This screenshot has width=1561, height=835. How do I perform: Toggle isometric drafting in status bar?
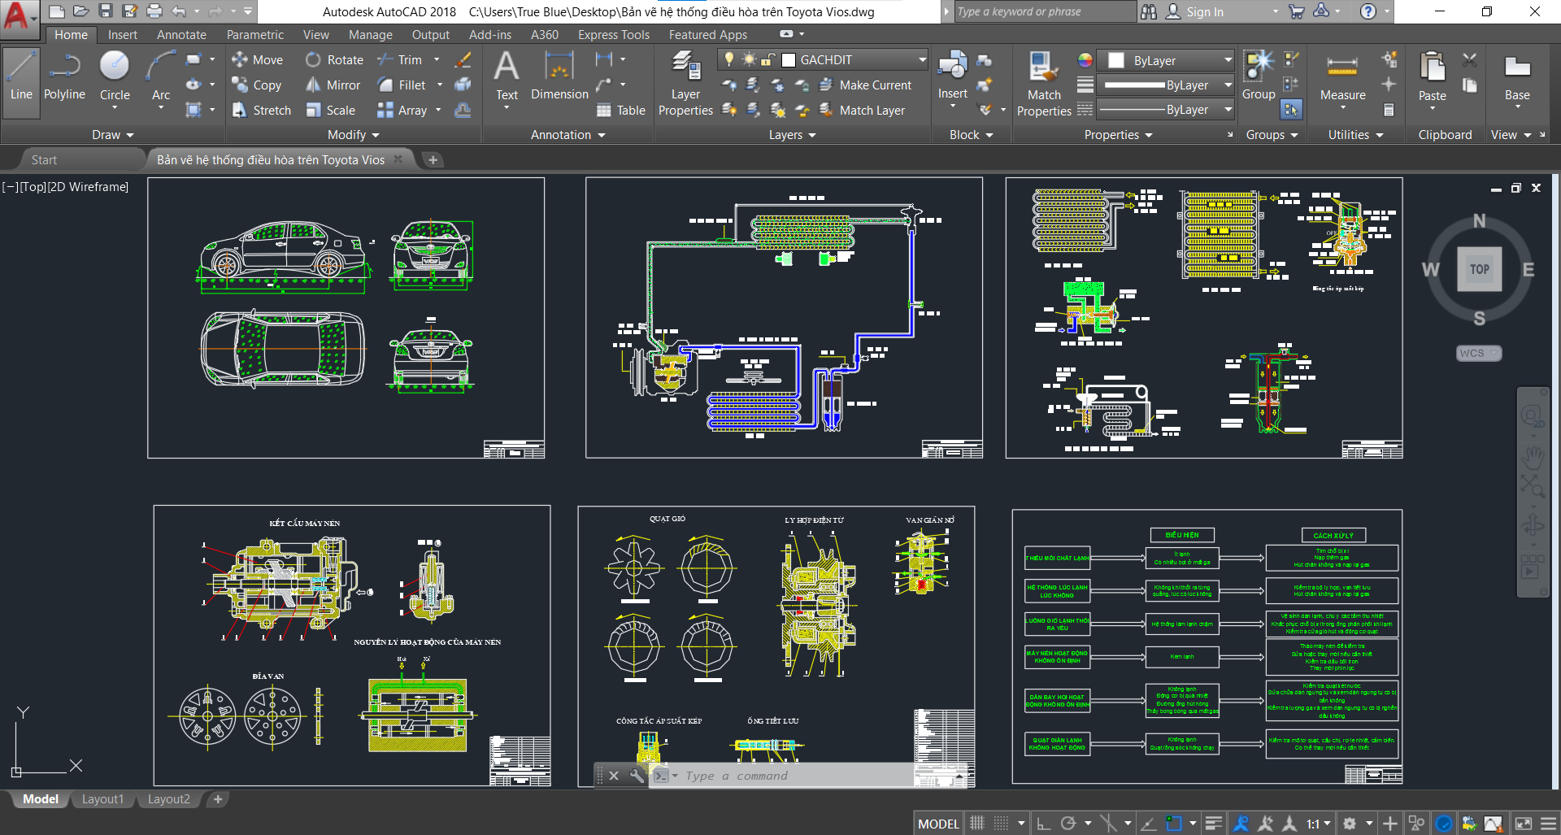pyautogui.click(x=1107, y=823)
